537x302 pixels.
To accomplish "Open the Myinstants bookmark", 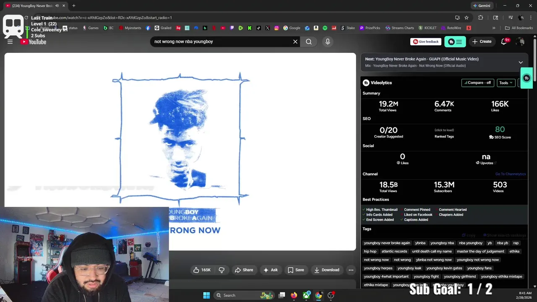I will [x=130, y=28].
